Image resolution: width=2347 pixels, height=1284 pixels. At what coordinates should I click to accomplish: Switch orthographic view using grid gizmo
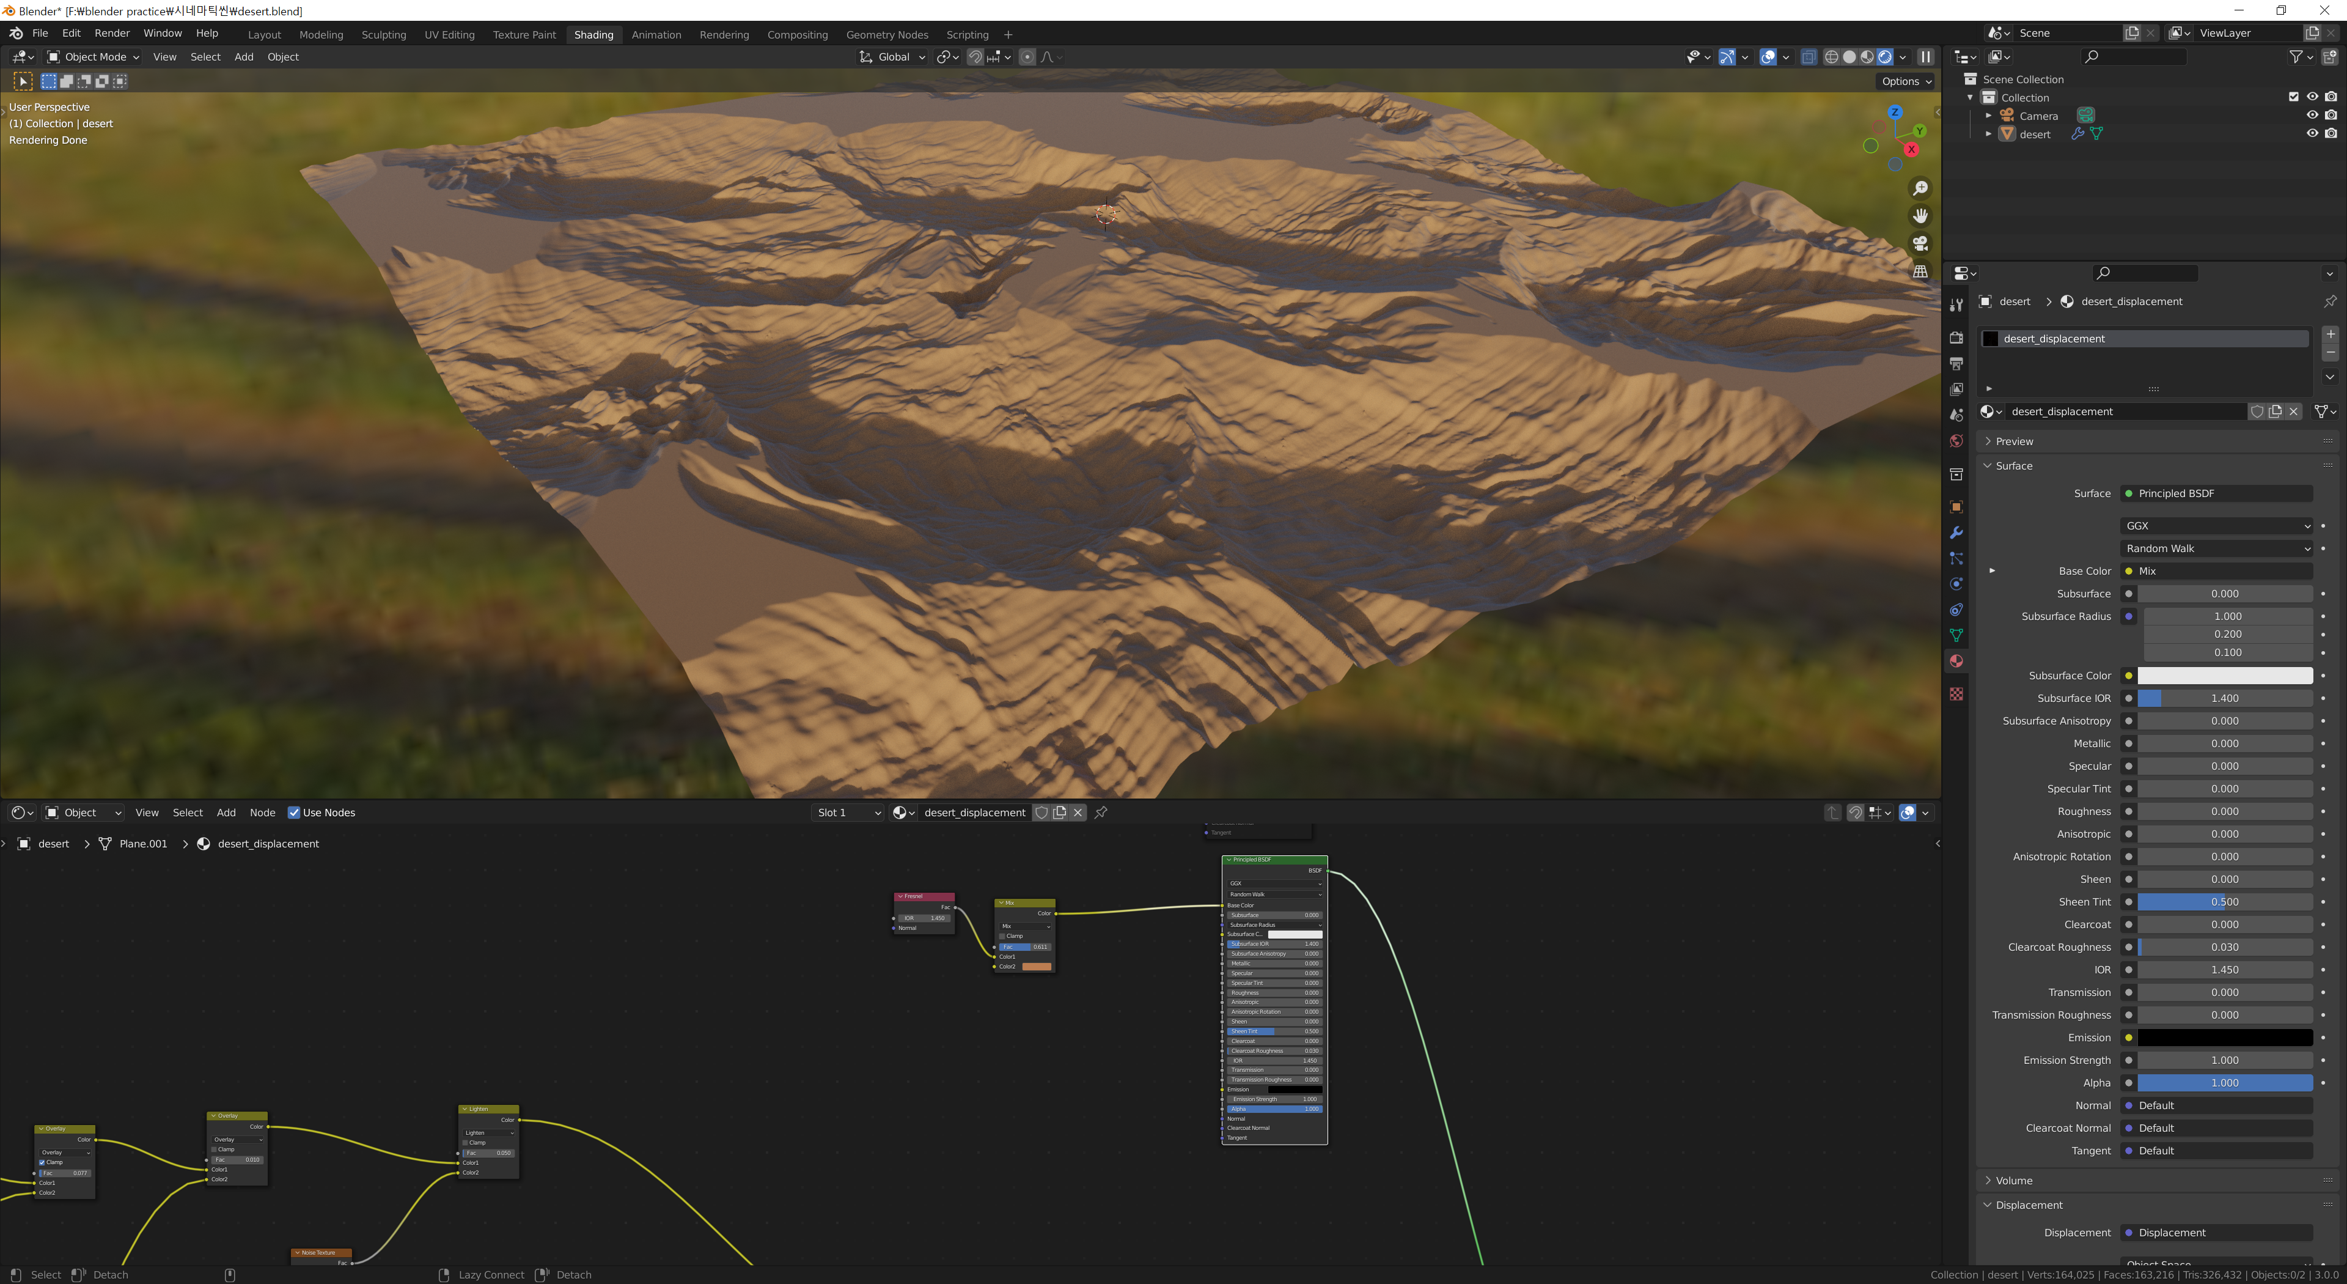(1920, 271)
